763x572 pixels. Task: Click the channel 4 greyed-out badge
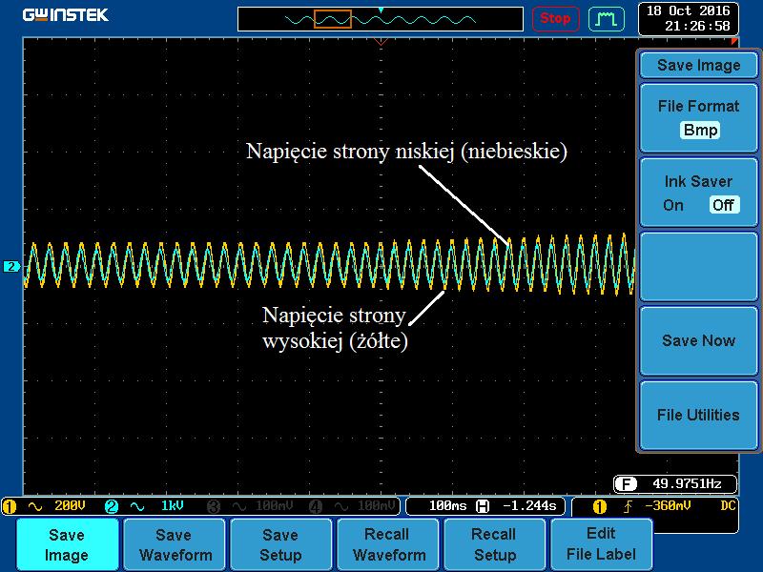point(316,506)
